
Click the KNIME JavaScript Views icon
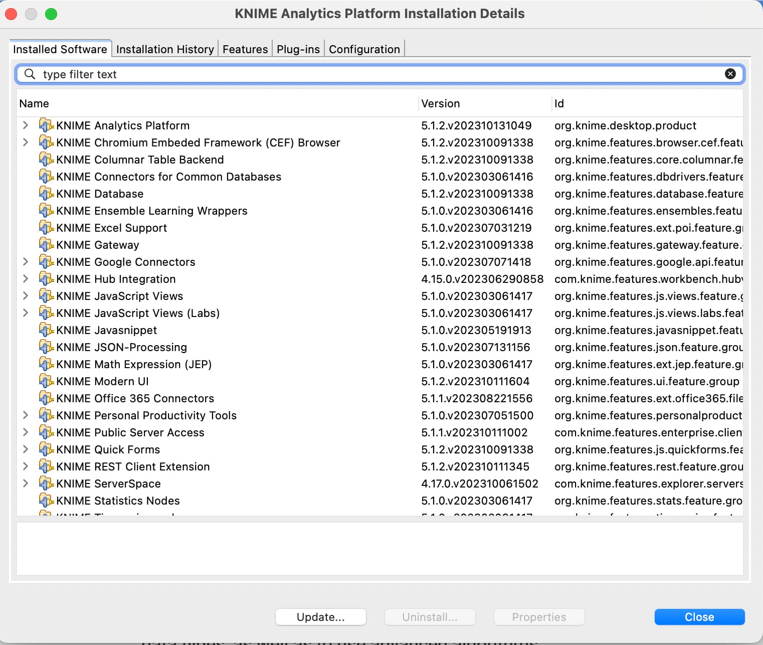(46, 296)
